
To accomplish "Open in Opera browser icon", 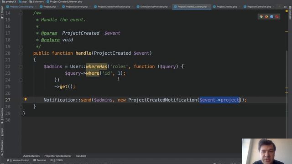I will 277,16.
